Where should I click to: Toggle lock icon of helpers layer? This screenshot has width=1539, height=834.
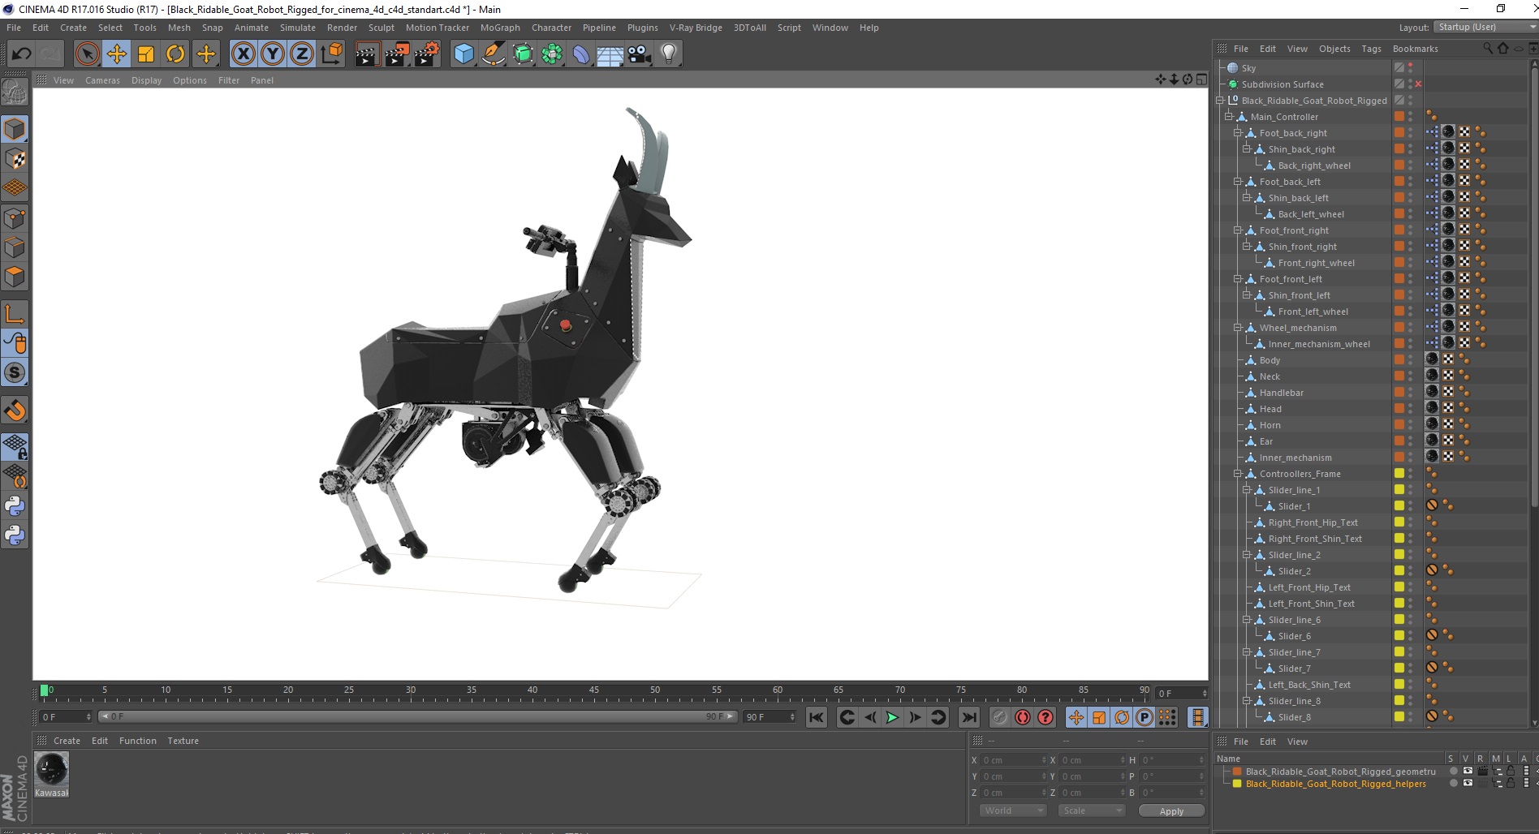click(x=1511, y=783)
